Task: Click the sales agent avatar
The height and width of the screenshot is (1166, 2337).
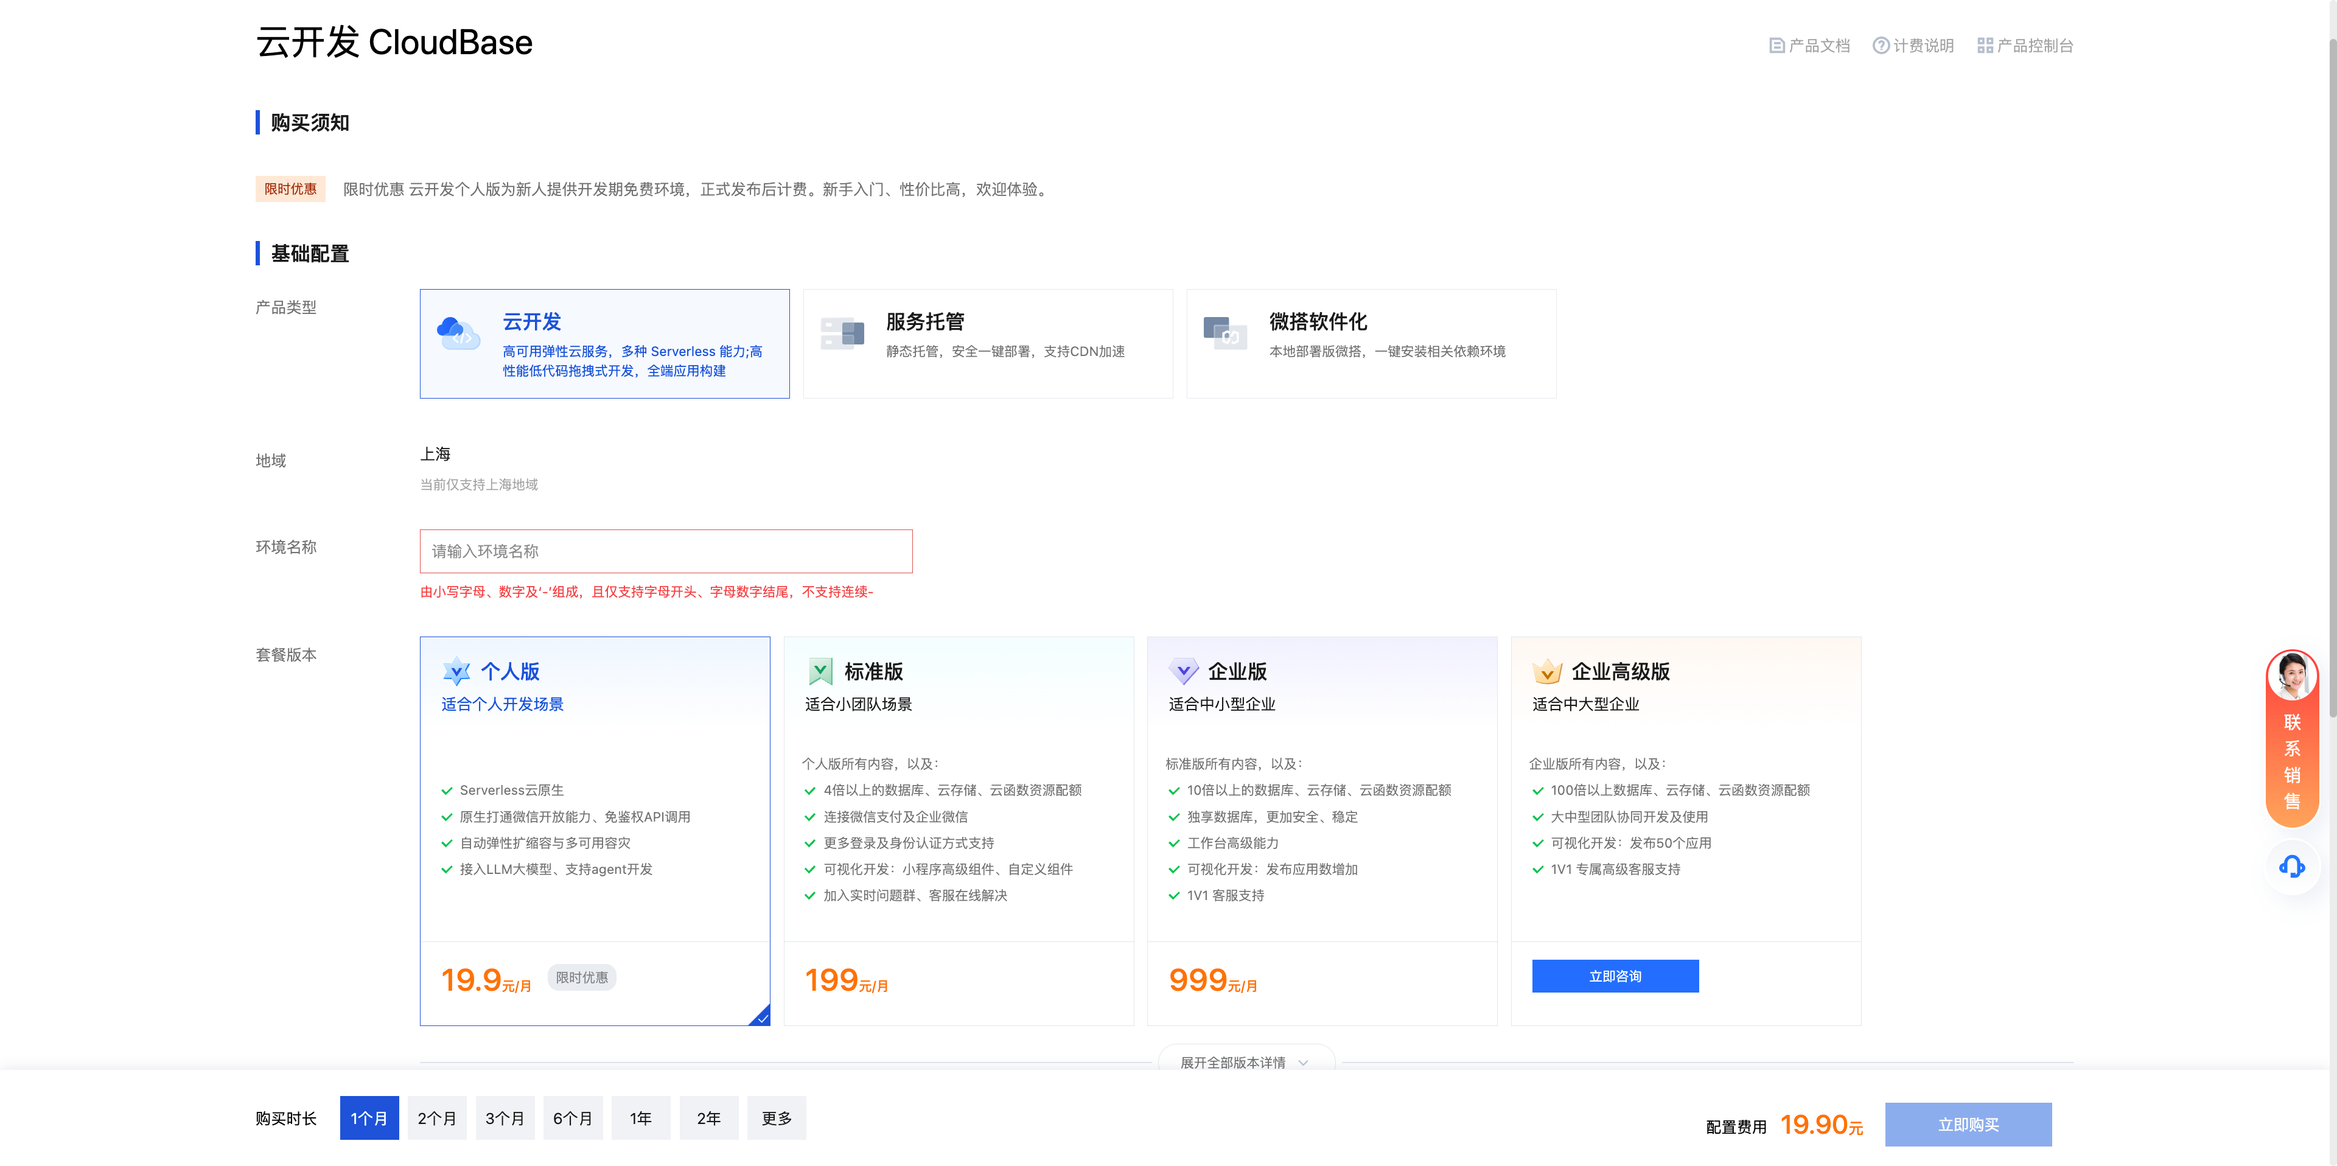Action: click(x=2293, y=676)
